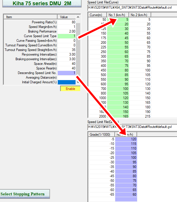The height and width of the screenshot is (202, 177).
Task: Click No.1 speed 165 for curve 2000
Action: pyautogui.click(x=118, y=116)
